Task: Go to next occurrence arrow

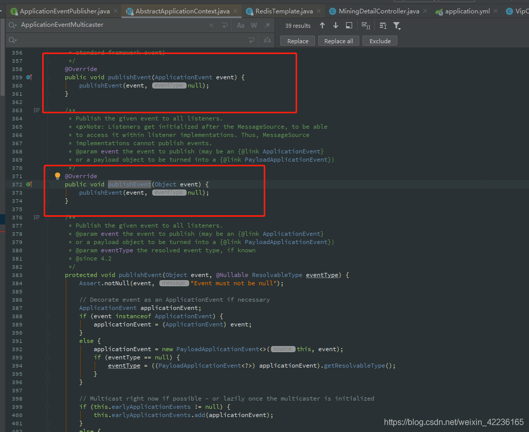Action: (336, 25)
